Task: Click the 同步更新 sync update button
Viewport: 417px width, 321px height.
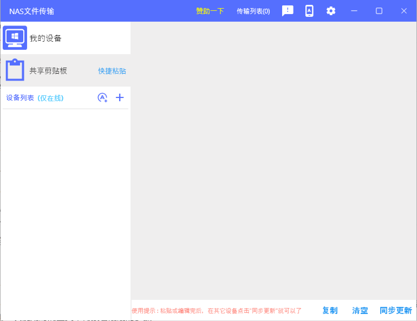Action: point(396,310)
